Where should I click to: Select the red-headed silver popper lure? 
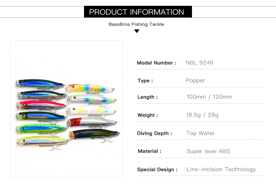click(x=92, y=122)
